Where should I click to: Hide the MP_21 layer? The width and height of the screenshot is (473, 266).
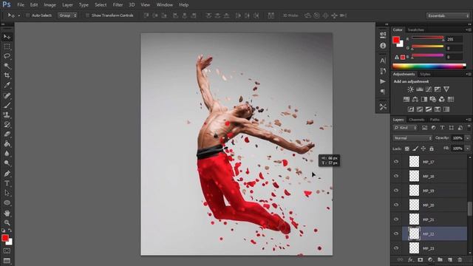(x=396, y=219)
